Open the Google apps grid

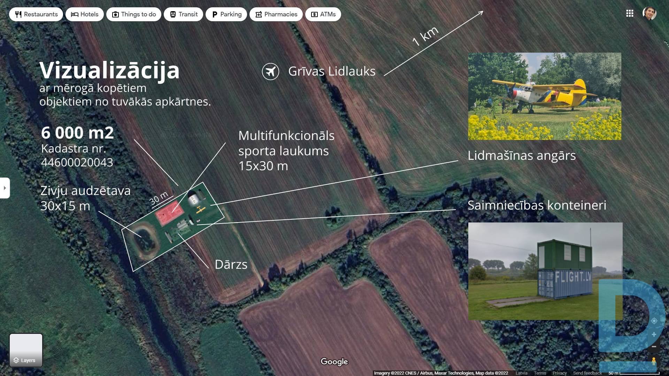tap(630, 13)
